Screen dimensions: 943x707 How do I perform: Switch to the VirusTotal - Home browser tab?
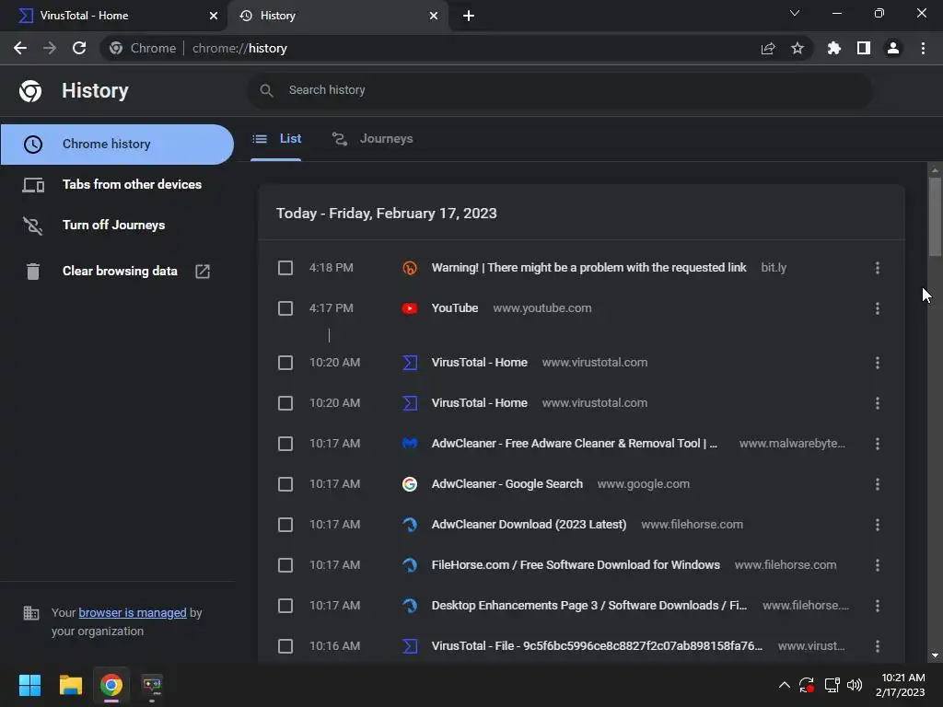[113, 16]
